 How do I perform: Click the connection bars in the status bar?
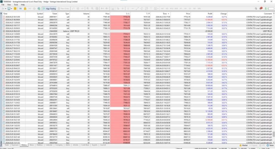pos(260,148)
